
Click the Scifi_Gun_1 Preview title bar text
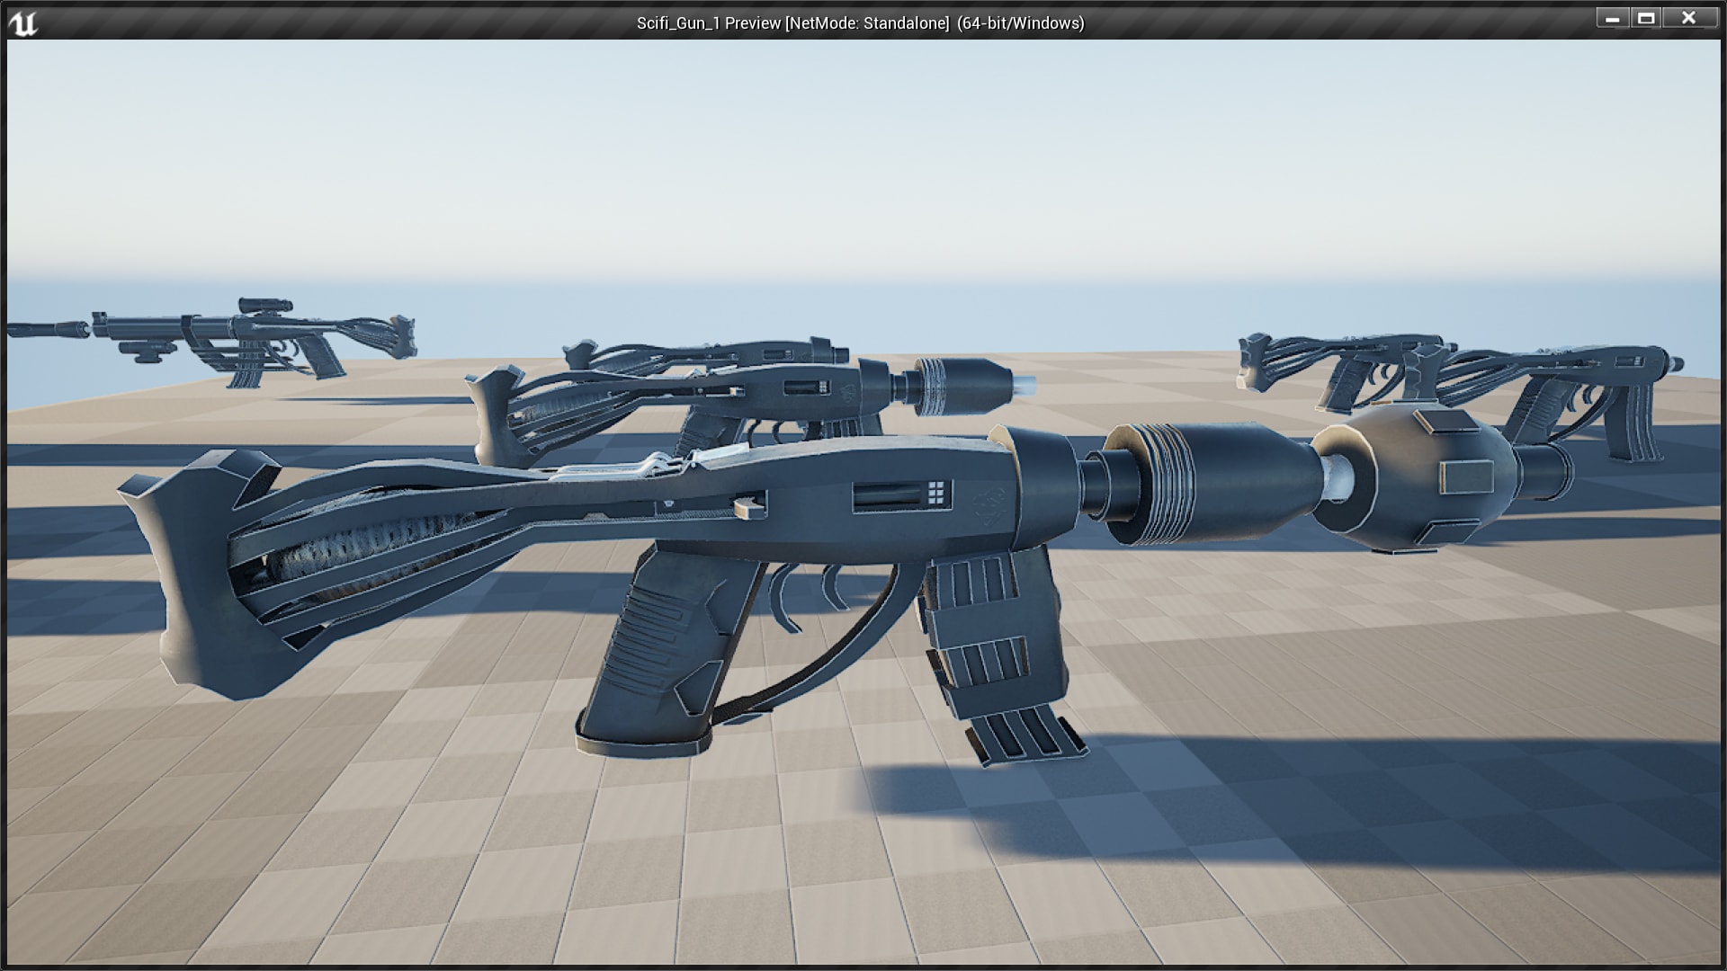click(x=857, y=23)
